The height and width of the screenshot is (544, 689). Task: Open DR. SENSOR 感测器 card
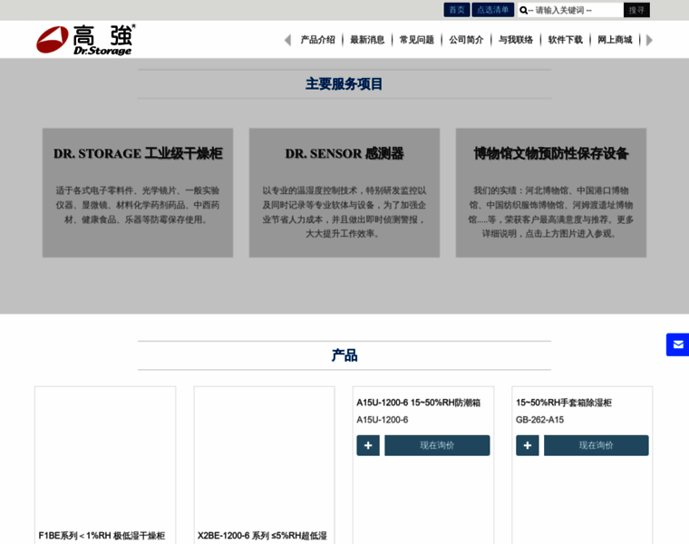(344, 192)
